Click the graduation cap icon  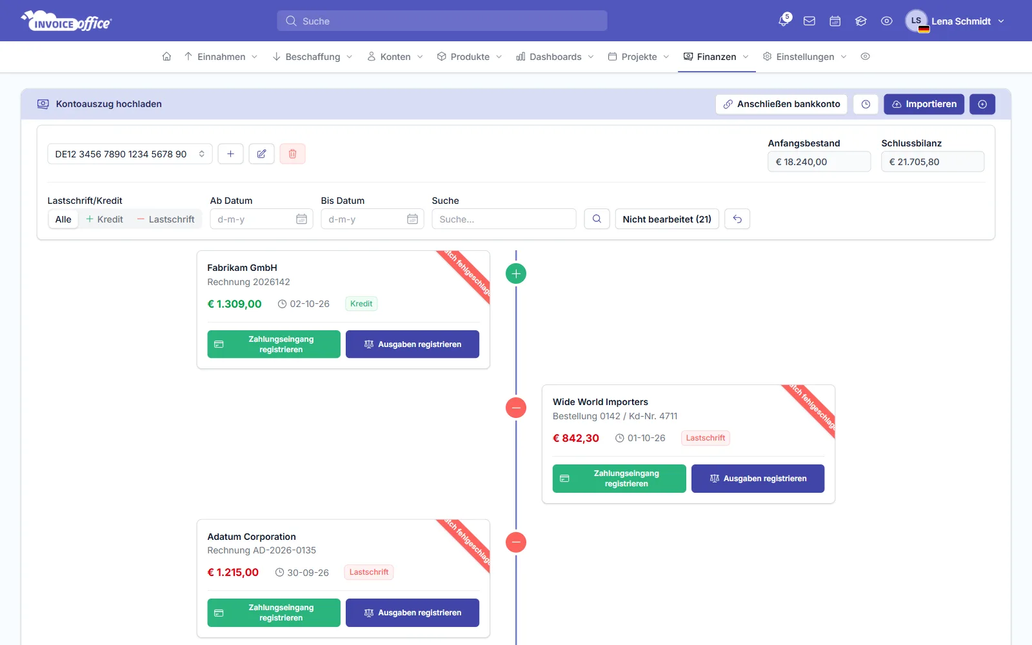(861, 21)
